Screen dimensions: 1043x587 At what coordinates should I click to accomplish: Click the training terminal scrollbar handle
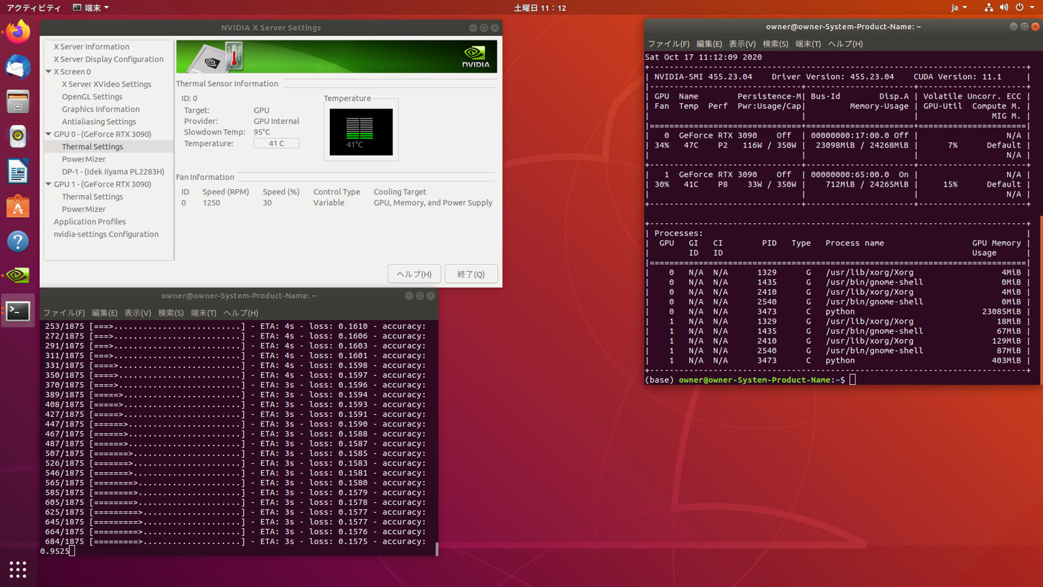coord(436,549)
